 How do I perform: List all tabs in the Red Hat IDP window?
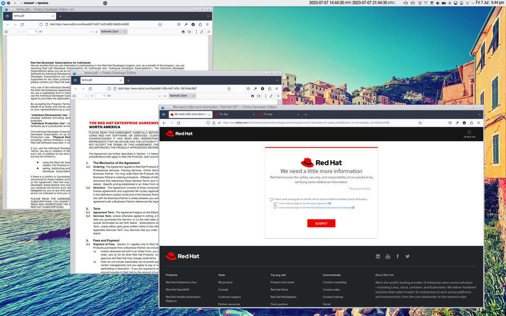(479, 114)
